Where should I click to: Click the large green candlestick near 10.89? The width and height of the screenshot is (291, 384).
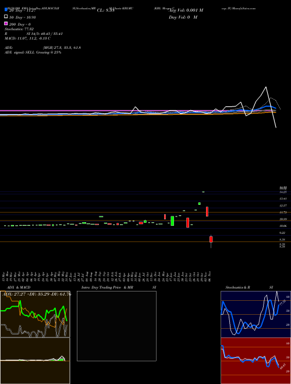tap(172, 221)
